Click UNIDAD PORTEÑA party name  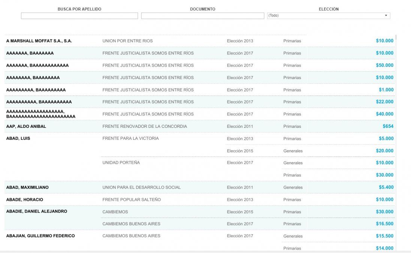pyautogui.click(x=121, y=163)
